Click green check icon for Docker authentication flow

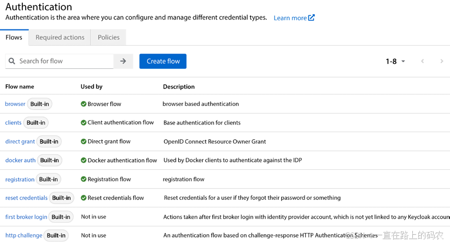point(84,160)
